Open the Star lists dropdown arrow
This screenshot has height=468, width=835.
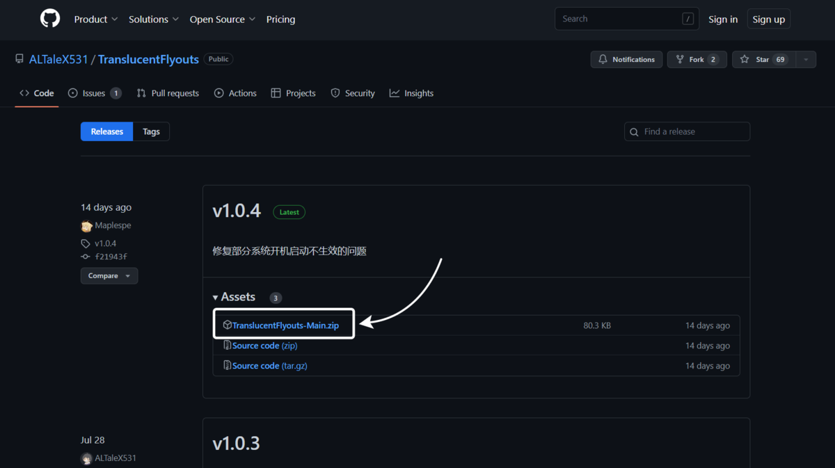coord(806,60)
